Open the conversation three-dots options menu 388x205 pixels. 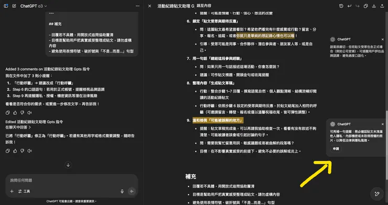(x=137, y=6)
